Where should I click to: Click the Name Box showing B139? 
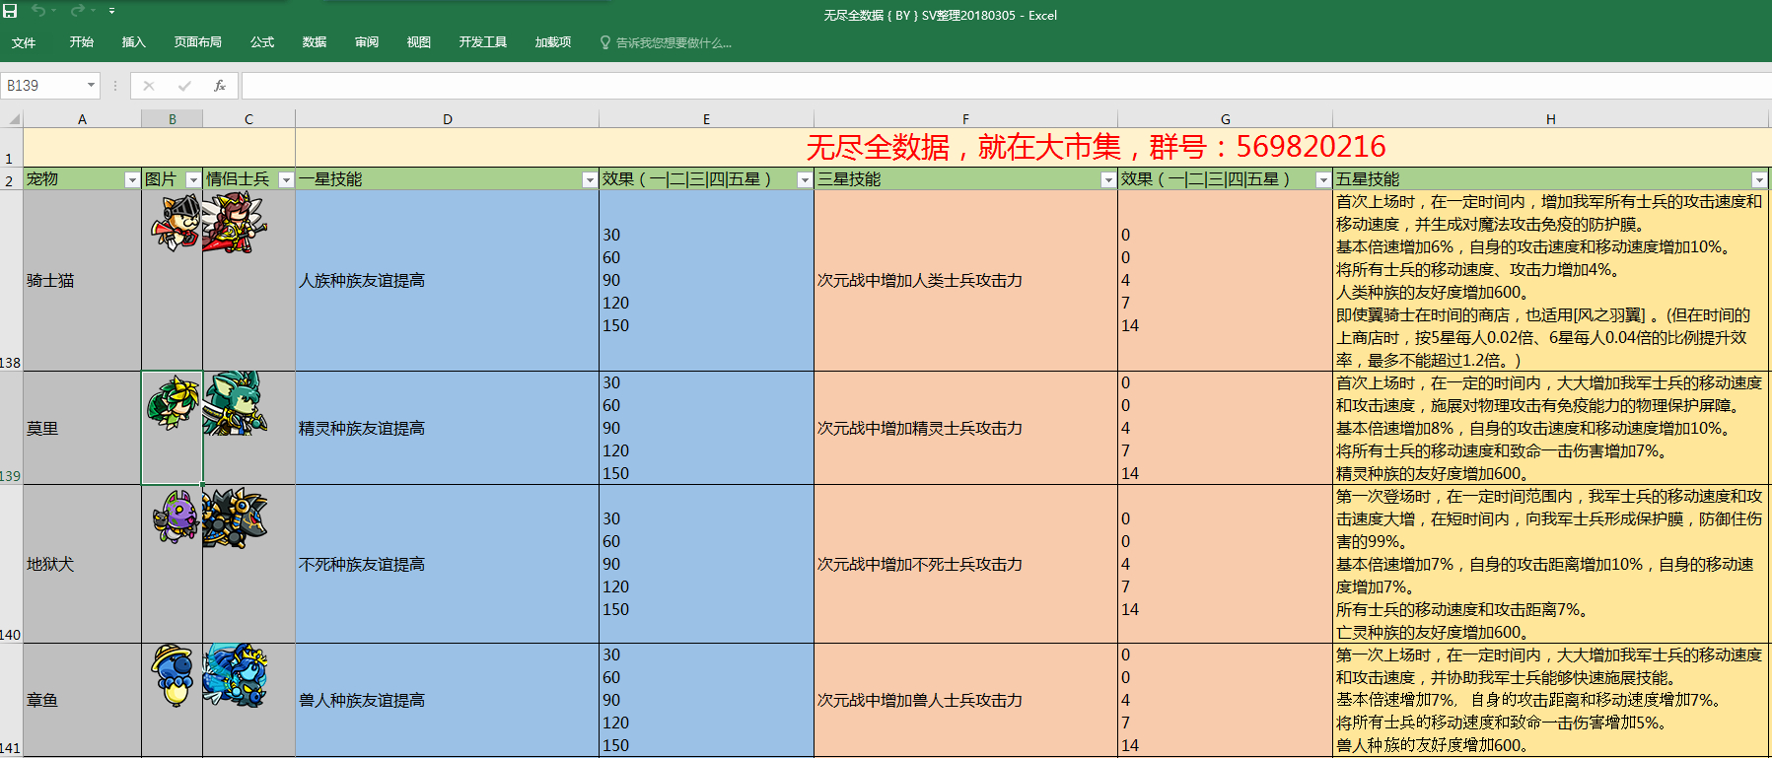pyautogui.click(x=43, y=86)
